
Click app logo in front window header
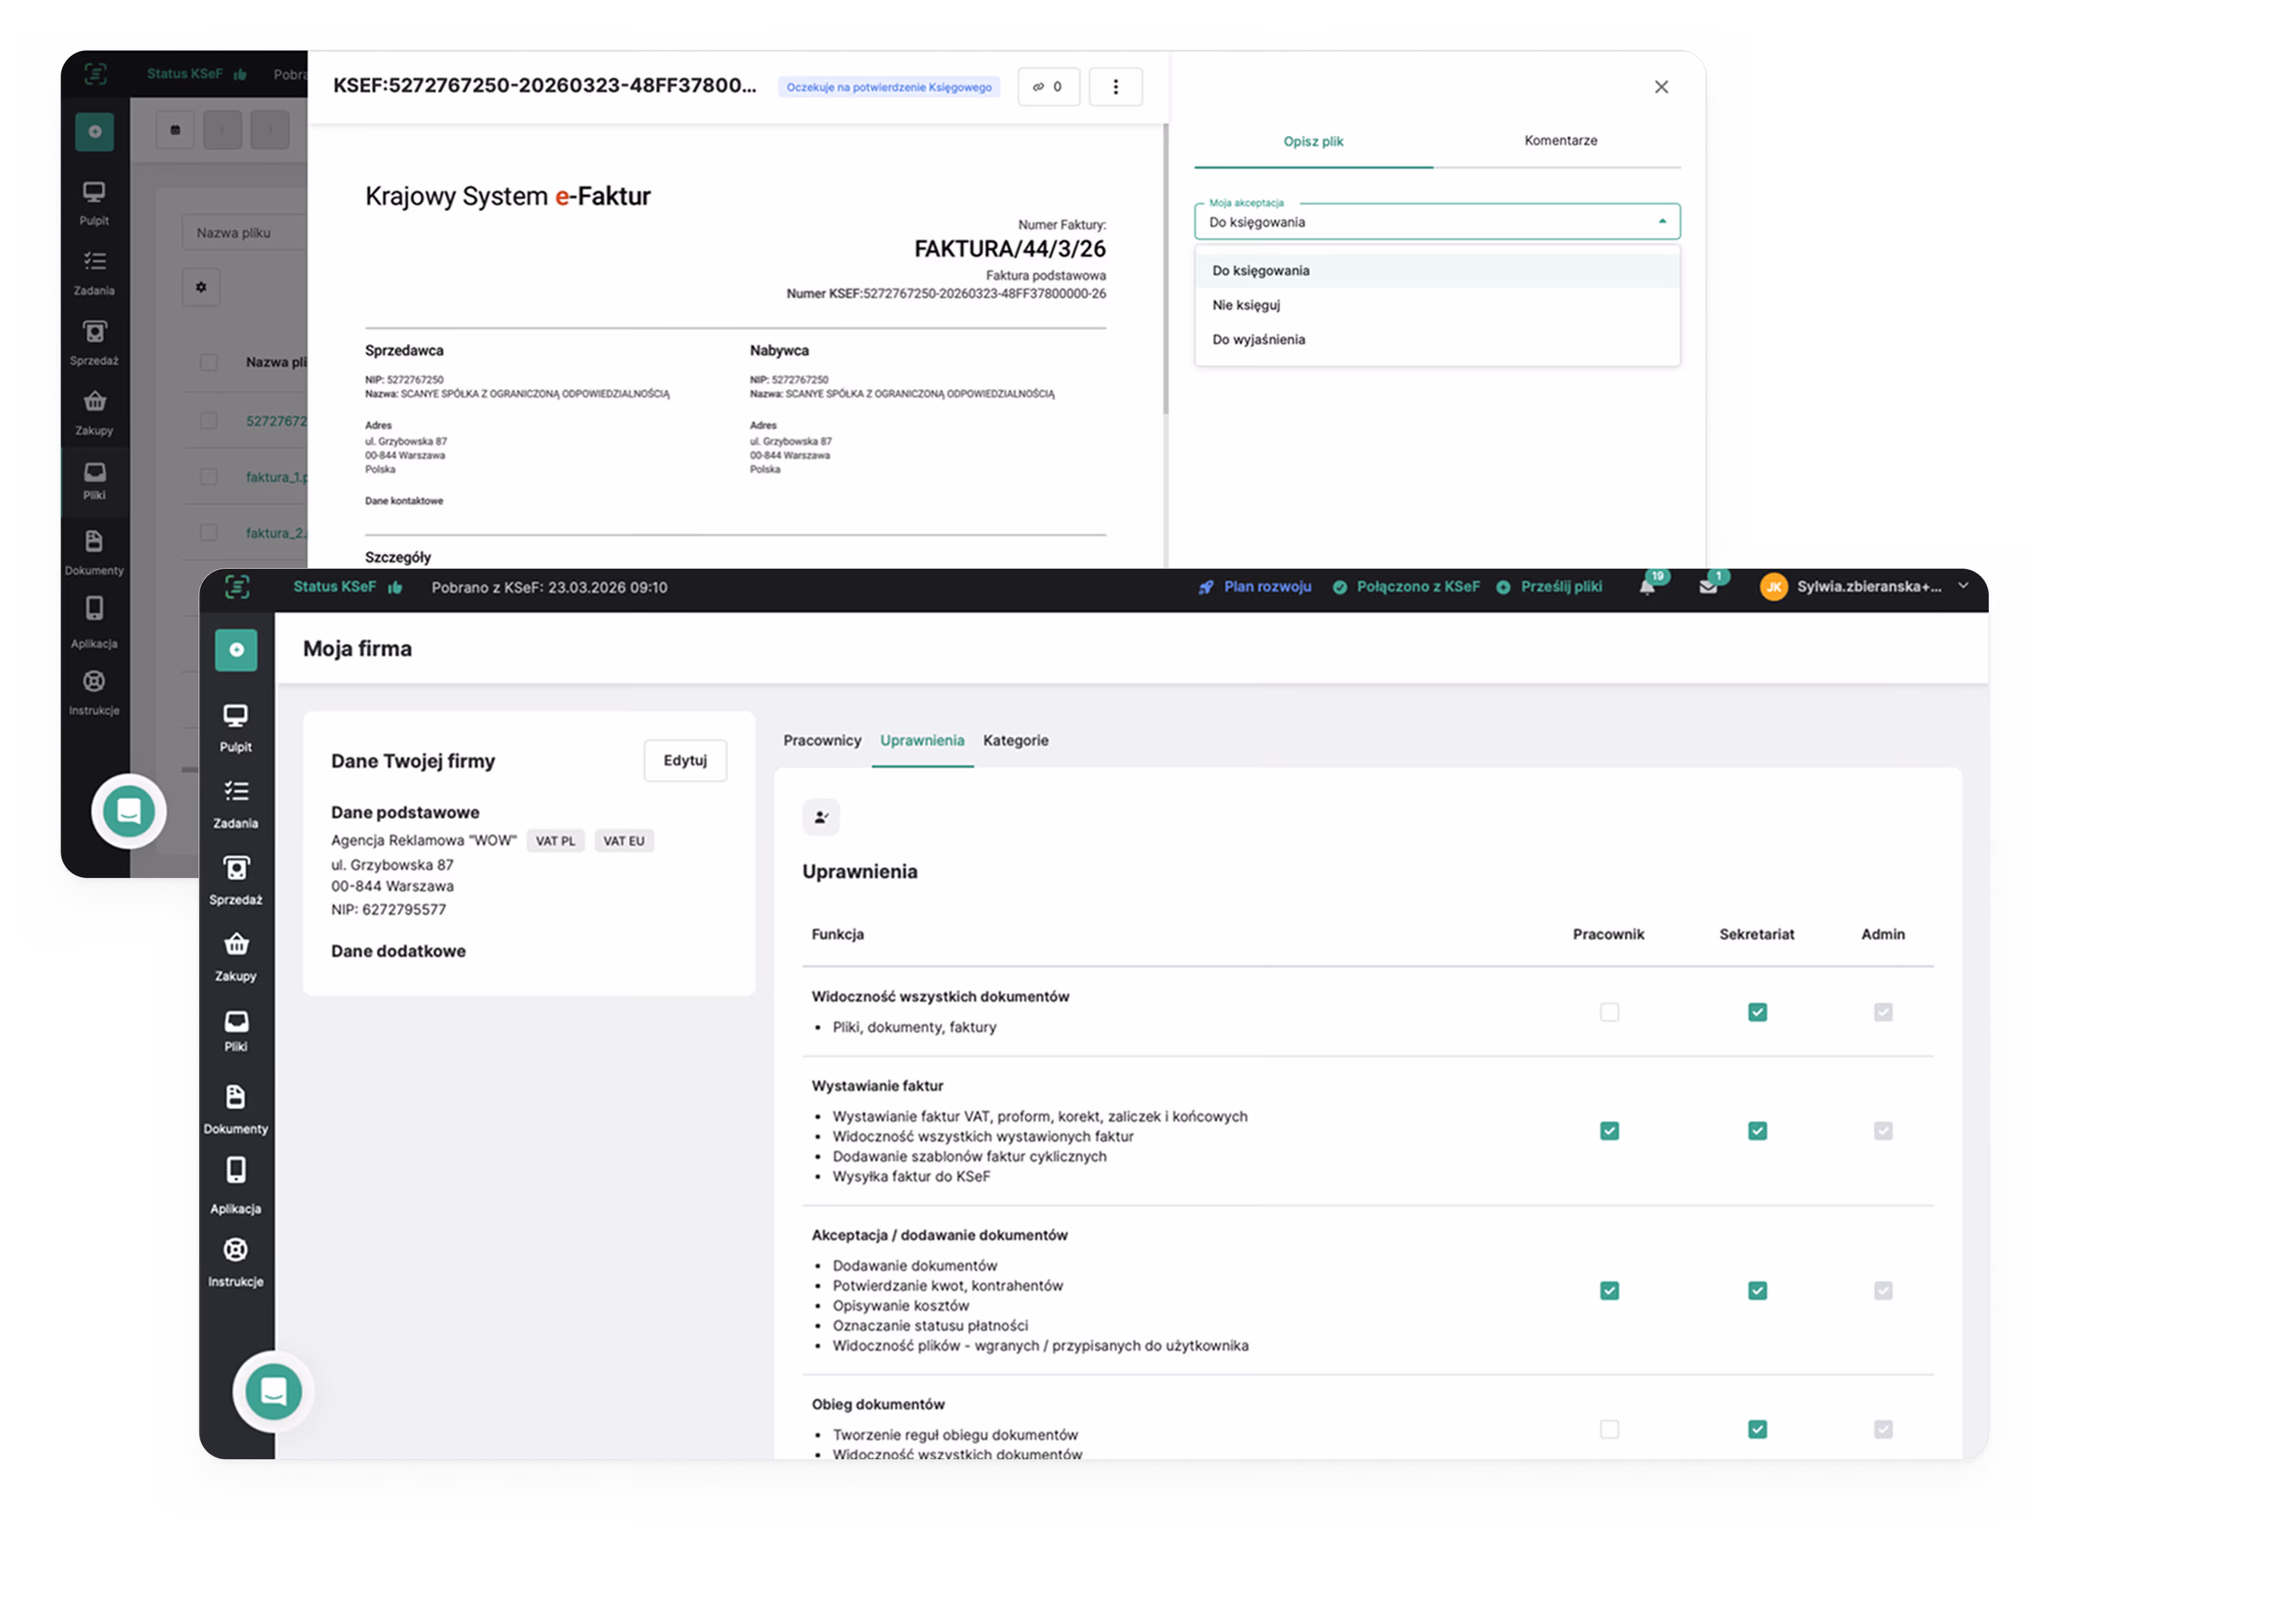click(237, 588)
